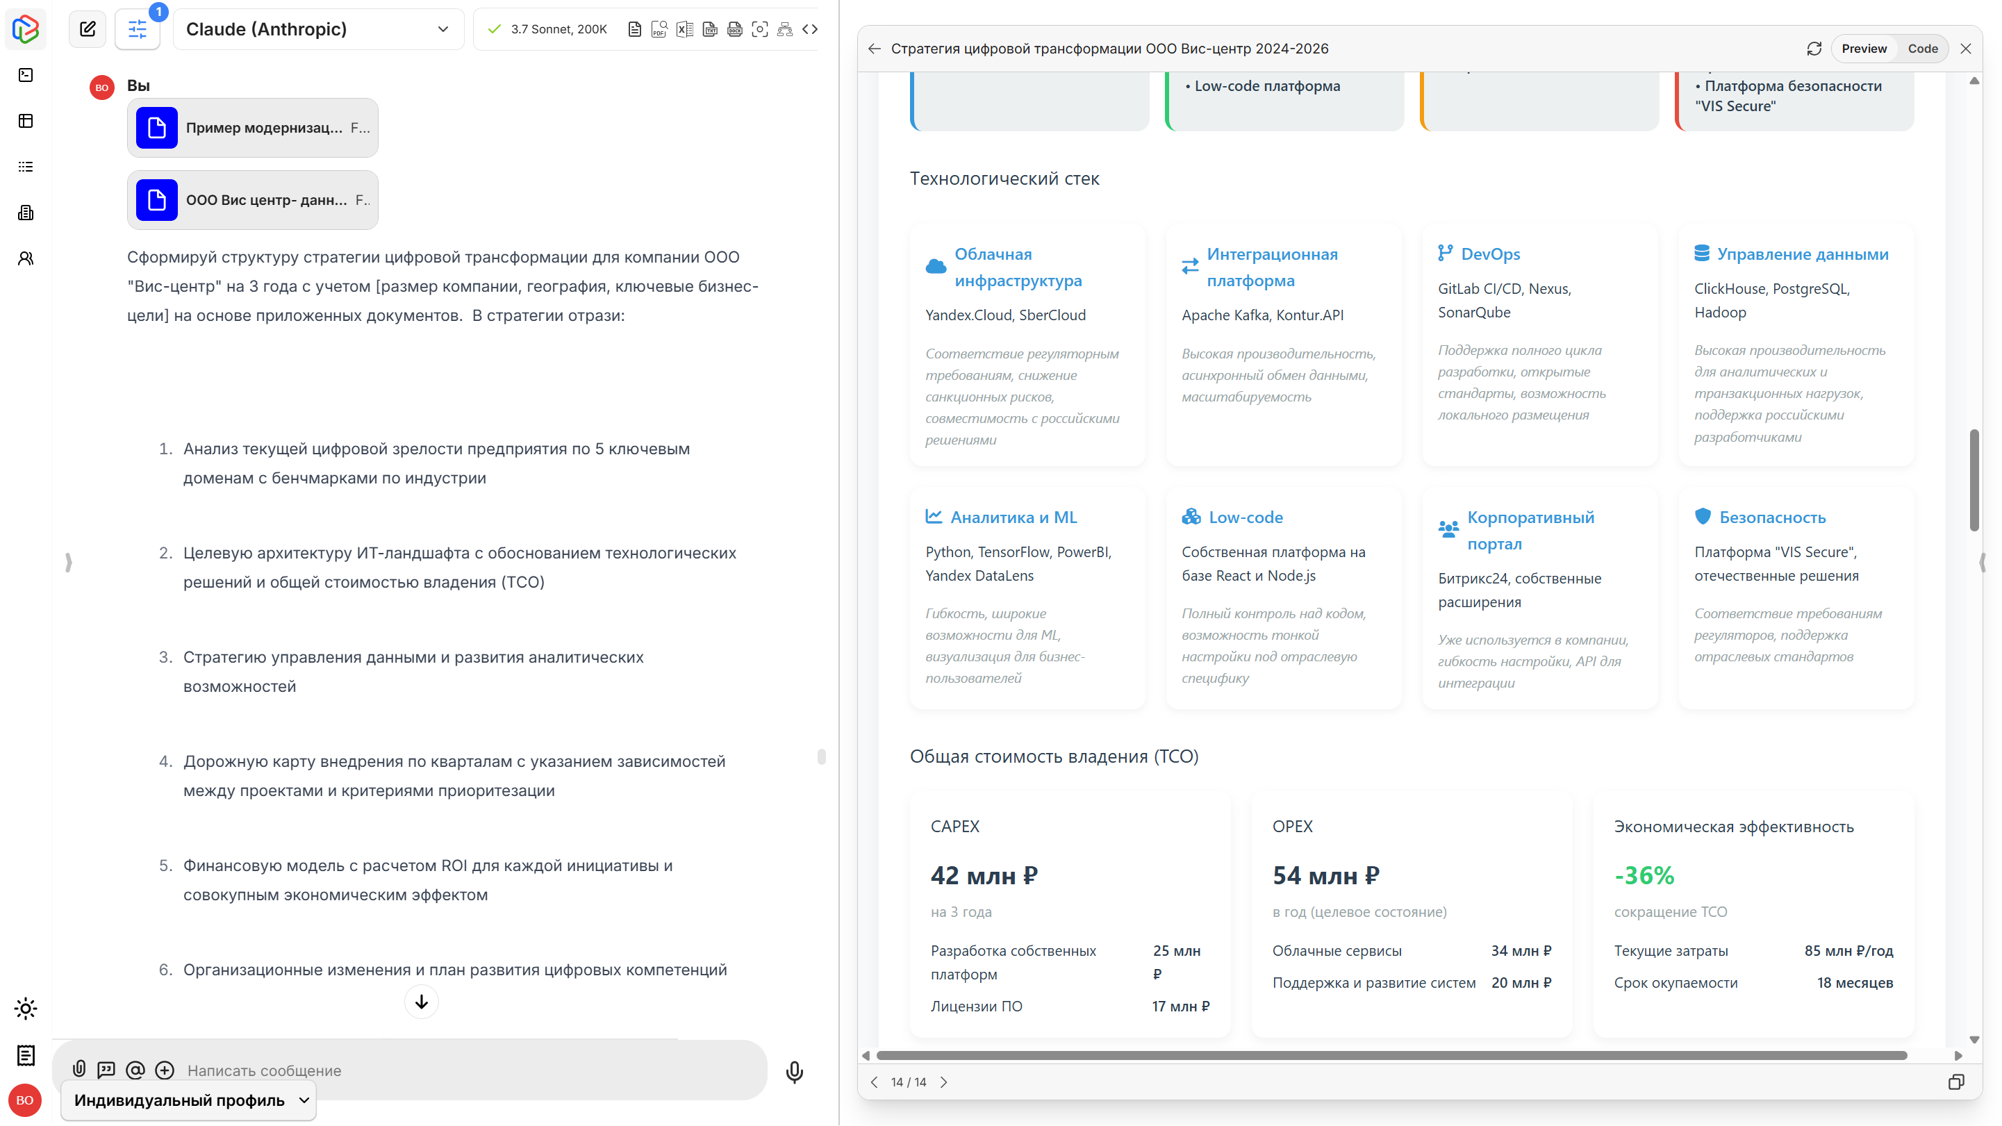Click the 'Управление данными' card heading
2002x1126 pixels.
[x=1802, y=254]
